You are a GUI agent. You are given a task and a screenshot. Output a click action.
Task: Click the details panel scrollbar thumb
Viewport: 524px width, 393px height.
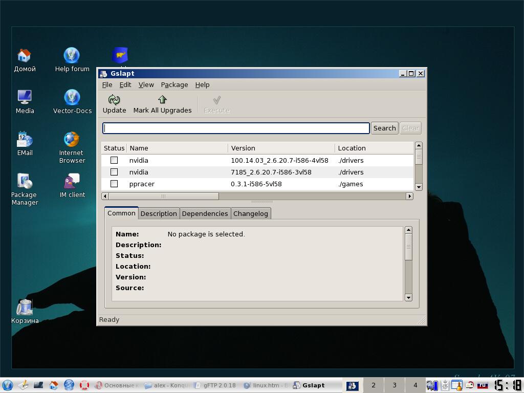(408, 247)
